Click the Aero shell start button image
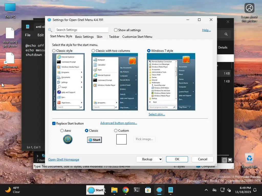Viewport: 262px width, 196px height. 68,139
